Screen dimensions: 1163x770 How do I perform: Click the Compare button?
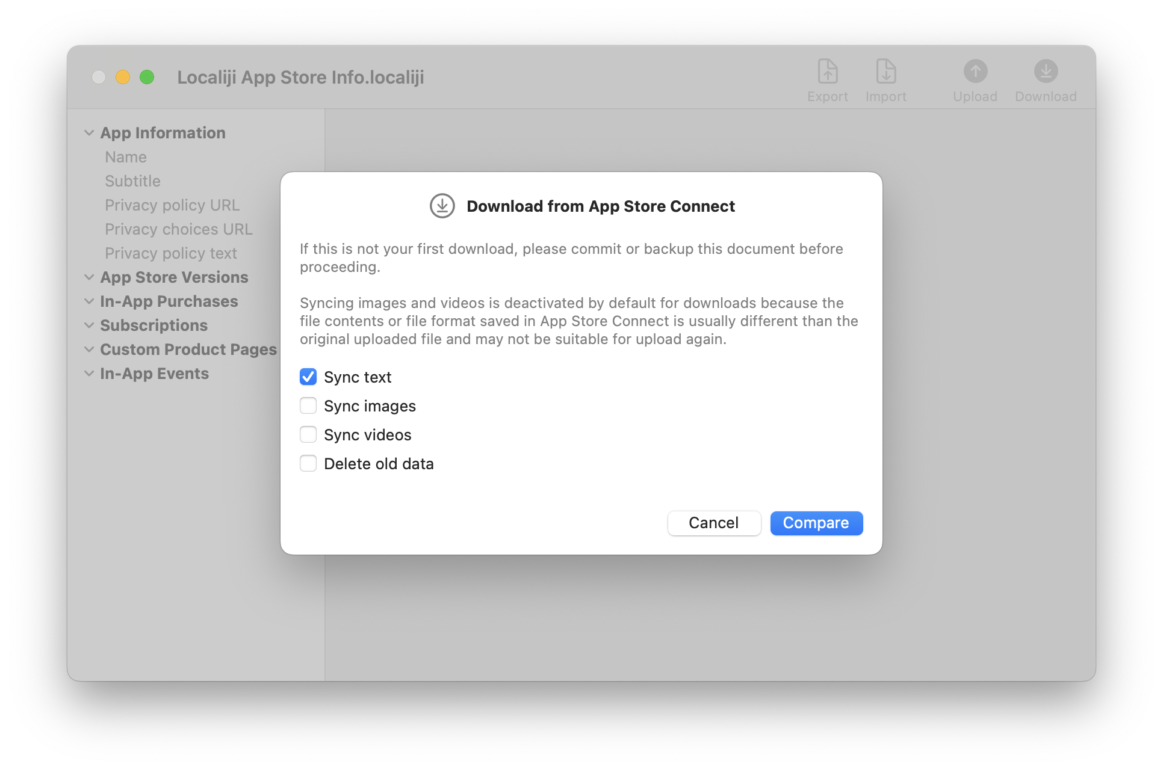coord(816,523)
